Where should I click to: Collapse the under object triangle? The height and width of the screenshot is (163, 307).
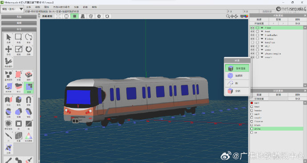pyautogui.click(x=262, y=50)
